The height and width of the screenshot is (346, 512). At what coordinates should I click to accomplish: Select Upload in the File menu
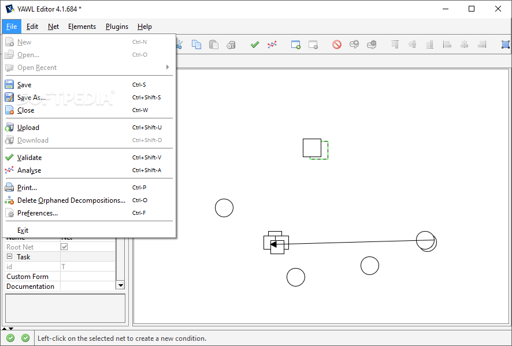pyautogui.click(x=89, y=128)
